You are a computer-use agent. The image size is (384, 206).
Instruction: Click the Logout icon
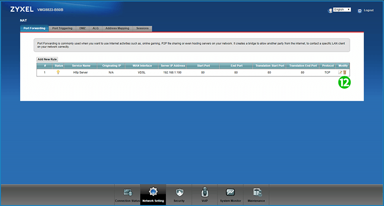click(360, 11)
